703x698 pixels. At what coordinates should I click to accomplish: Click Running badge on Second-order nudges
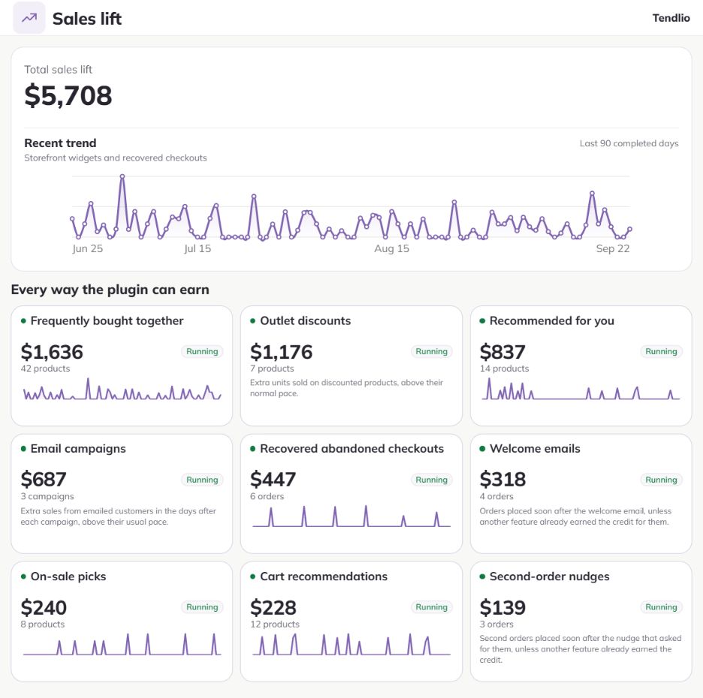tap(661, 607)
